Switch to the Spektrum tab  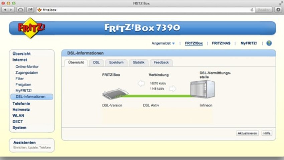(x=116, y=63)
